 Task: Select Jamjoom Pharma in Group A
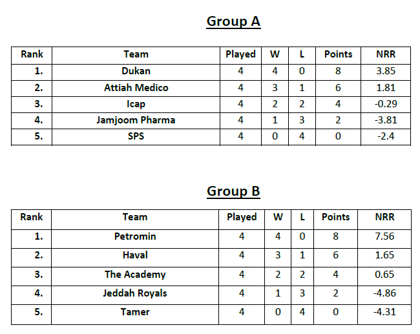click(136, 120)
